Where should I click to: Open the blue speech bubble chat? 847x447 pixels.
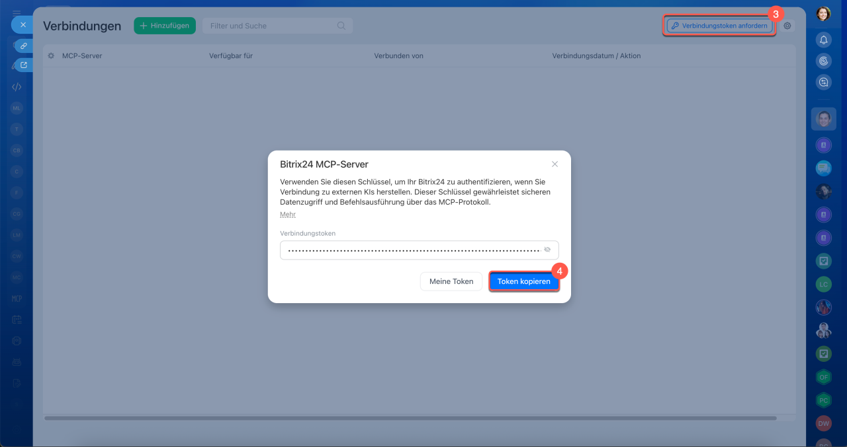[x=823, y=168]
